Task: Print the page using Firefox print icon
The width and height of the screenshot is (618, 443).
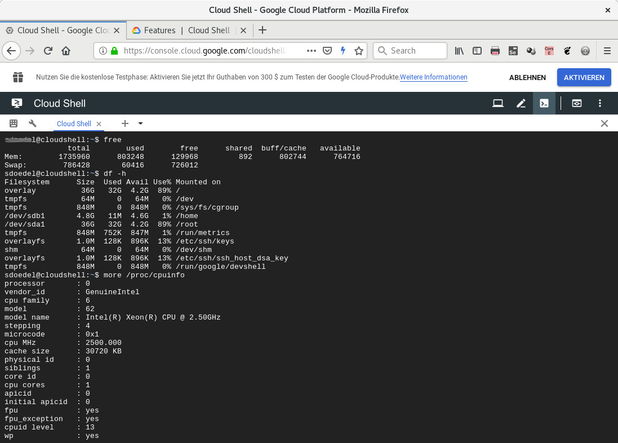Action: pos(495,50)
